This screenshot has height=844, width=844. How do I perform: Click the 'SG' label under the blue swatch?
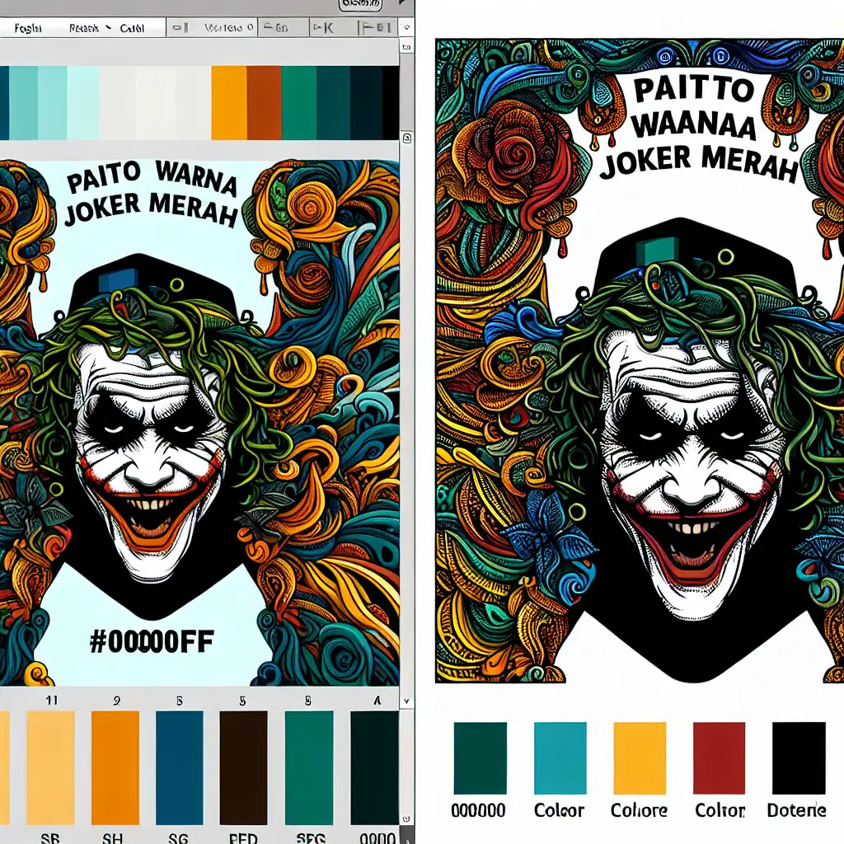pyautogui.click(x=178, y=838)
